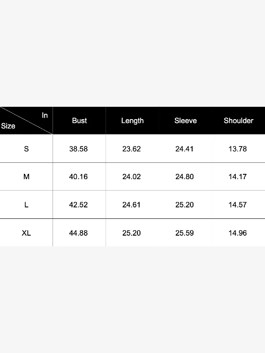Image resolution: width=265 pixels, height=353 pixels.
Task: Click the Size label in header corner
Action: [8, 126]
